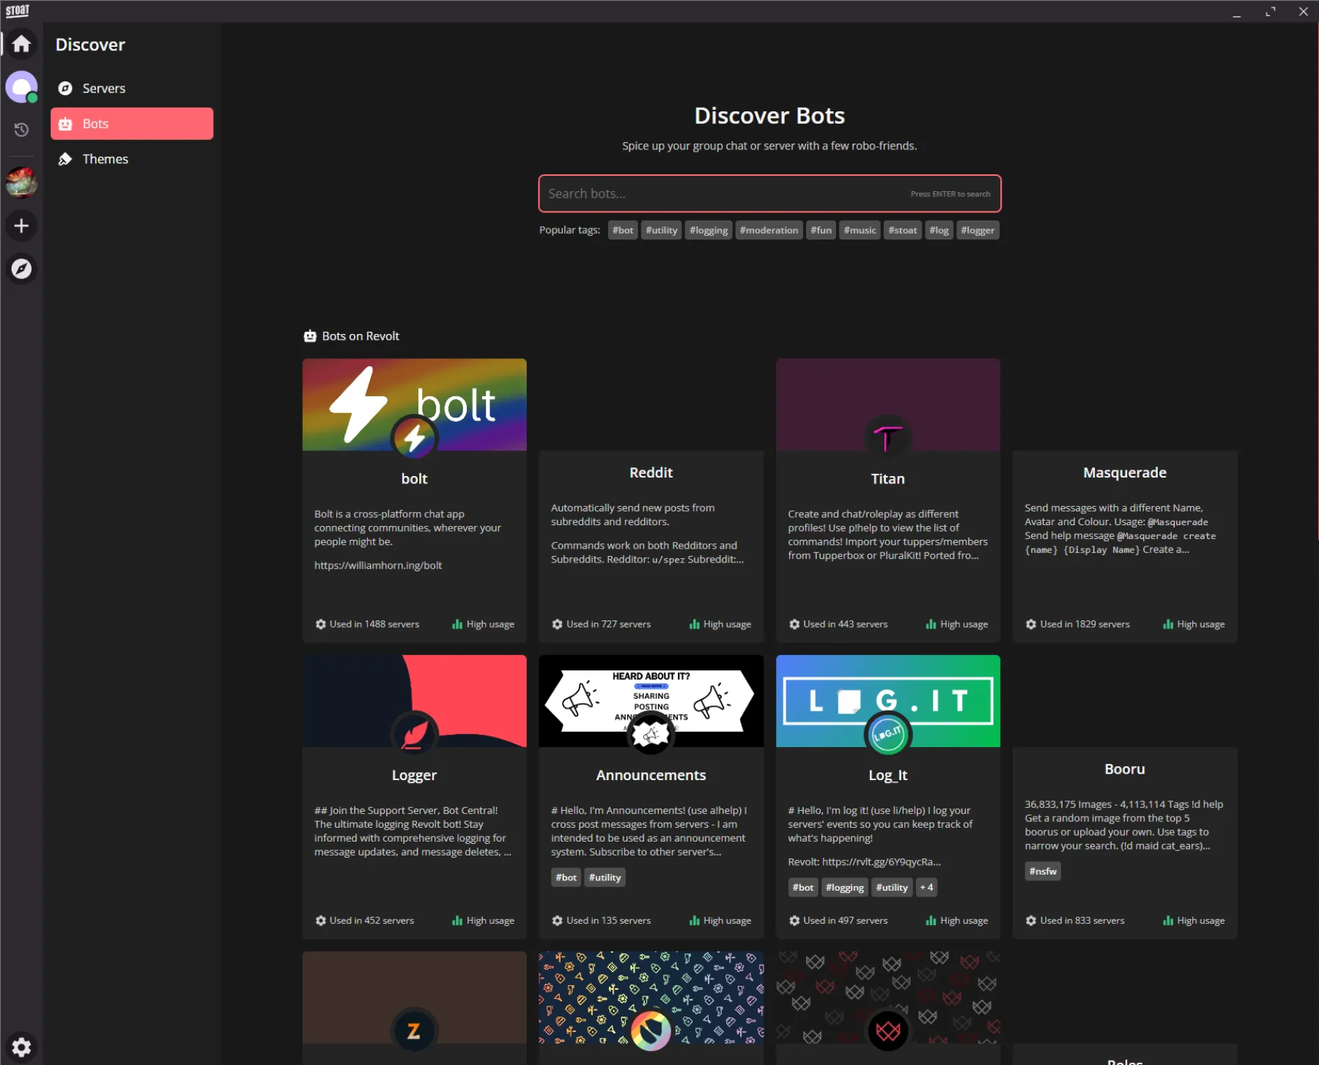
Task: Click the #utility tag on the Announcements card
Action: 605,877
